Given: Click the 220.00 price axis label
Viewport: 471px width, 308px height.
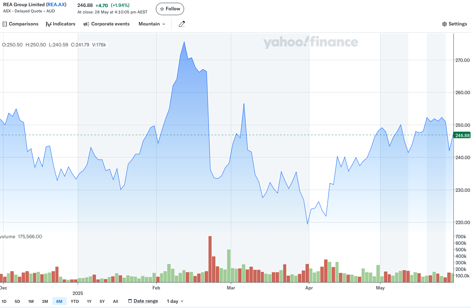Looking at the screenshot, I should coord(462,222).
